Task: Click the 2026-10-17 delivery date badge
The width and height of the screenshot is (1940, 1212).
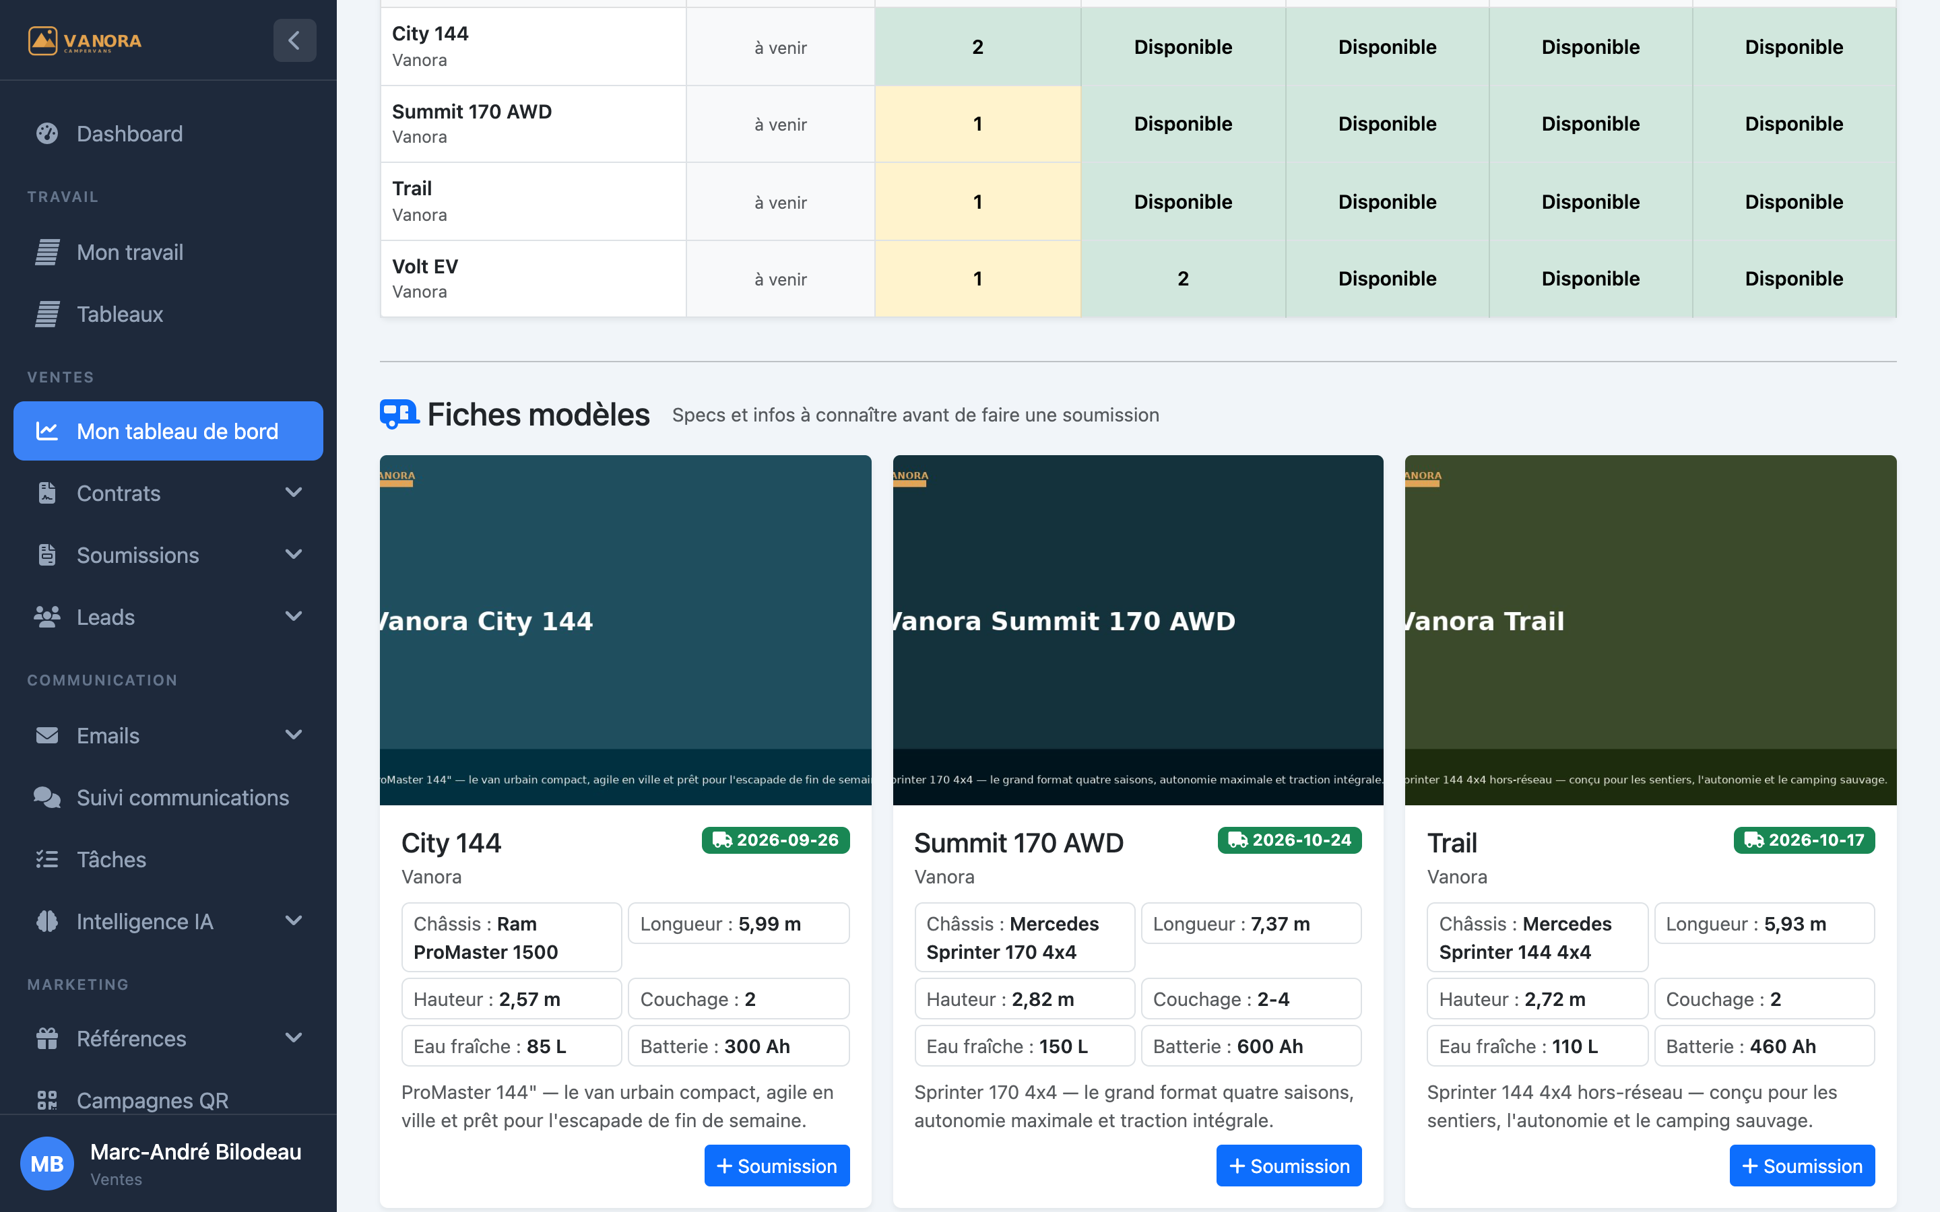Action: coord(1805,840)
